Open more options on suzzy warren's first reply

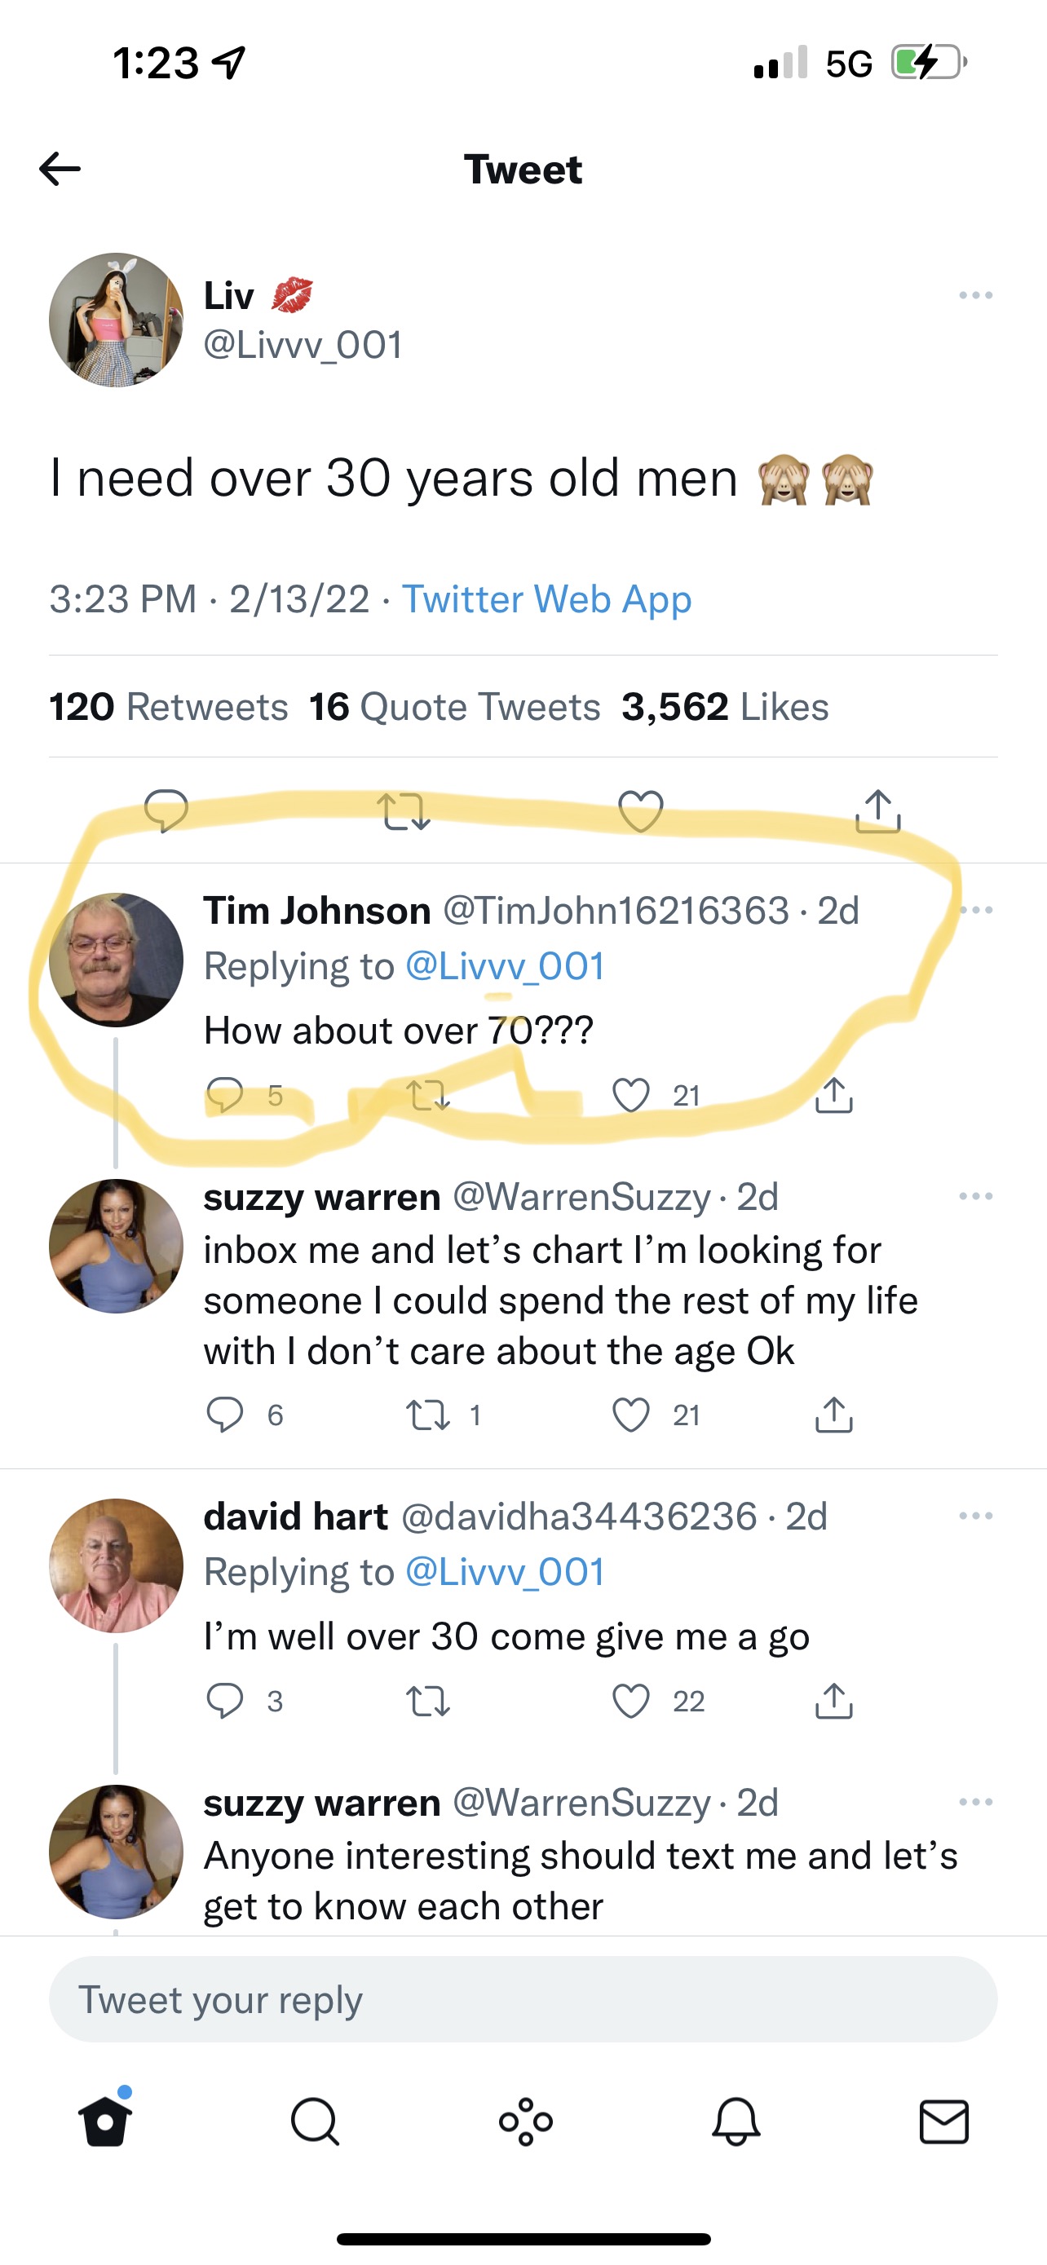(x=976, y=1196)
